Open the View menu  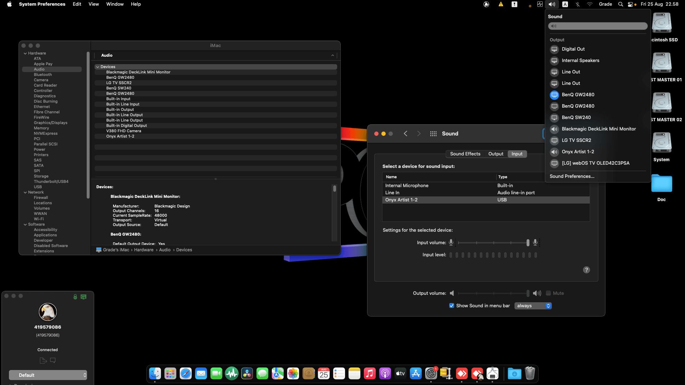click(93, 4)
